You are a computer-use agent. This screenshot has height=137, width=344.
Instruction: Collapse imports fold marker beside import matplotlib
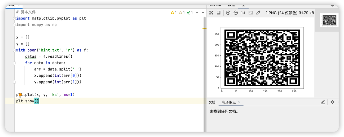click(14, 19)
